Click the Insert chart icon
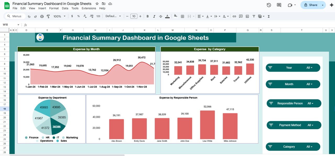This screenshot has height=156, width=335. pyautogui.click(x=247, y=16)
